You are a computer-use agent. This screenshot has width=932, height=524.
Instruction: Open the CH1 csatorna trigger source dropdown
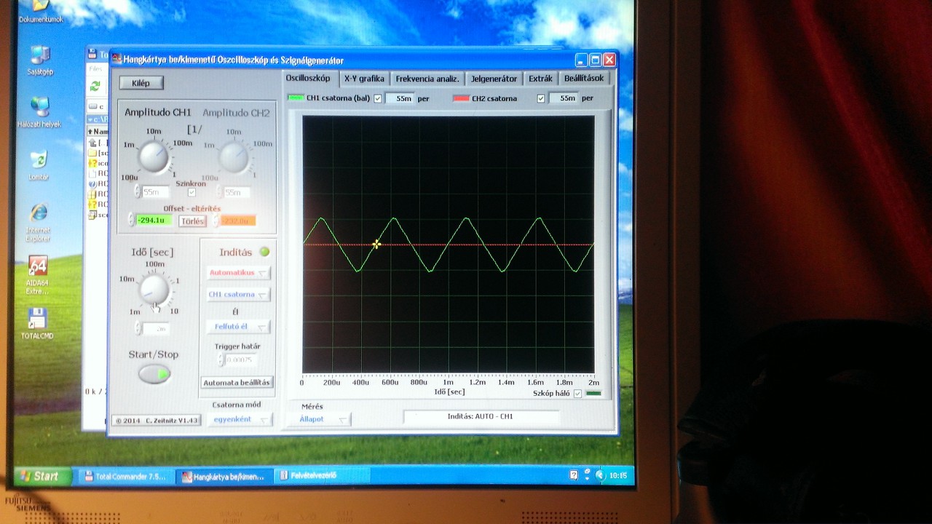(x=238, y=295)
